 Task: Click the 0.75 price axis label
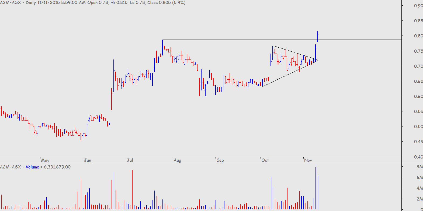[418, 51]
